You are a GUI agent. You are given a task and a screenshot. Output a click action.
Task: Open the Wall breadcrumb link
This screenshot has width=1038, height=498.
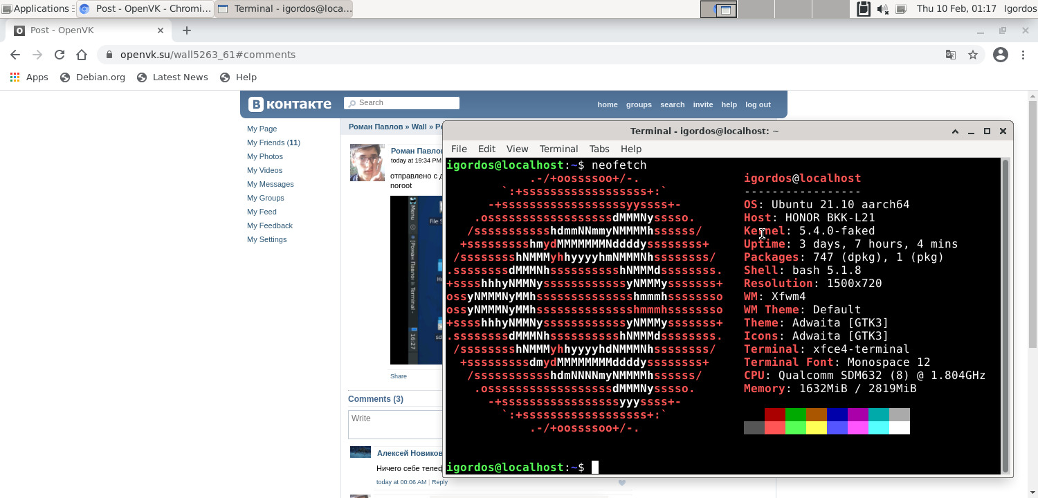tap(419, 127)
